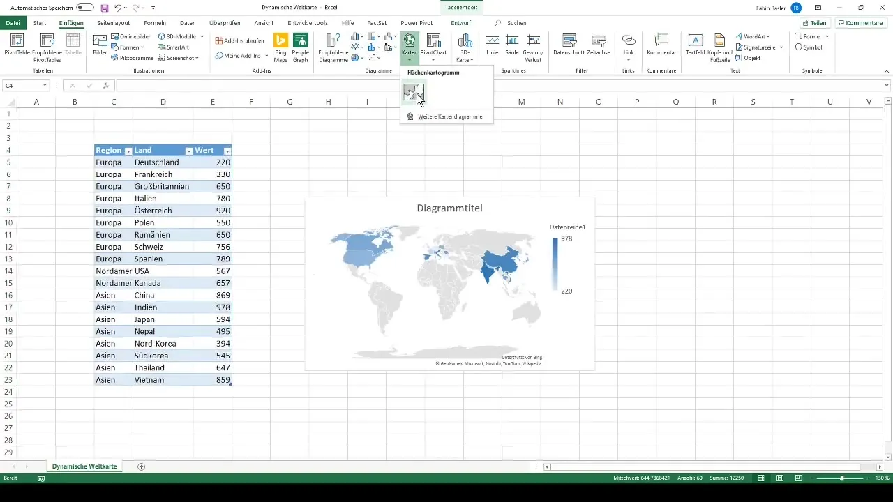Open the Wert column filter dropdown

point(227,151)
